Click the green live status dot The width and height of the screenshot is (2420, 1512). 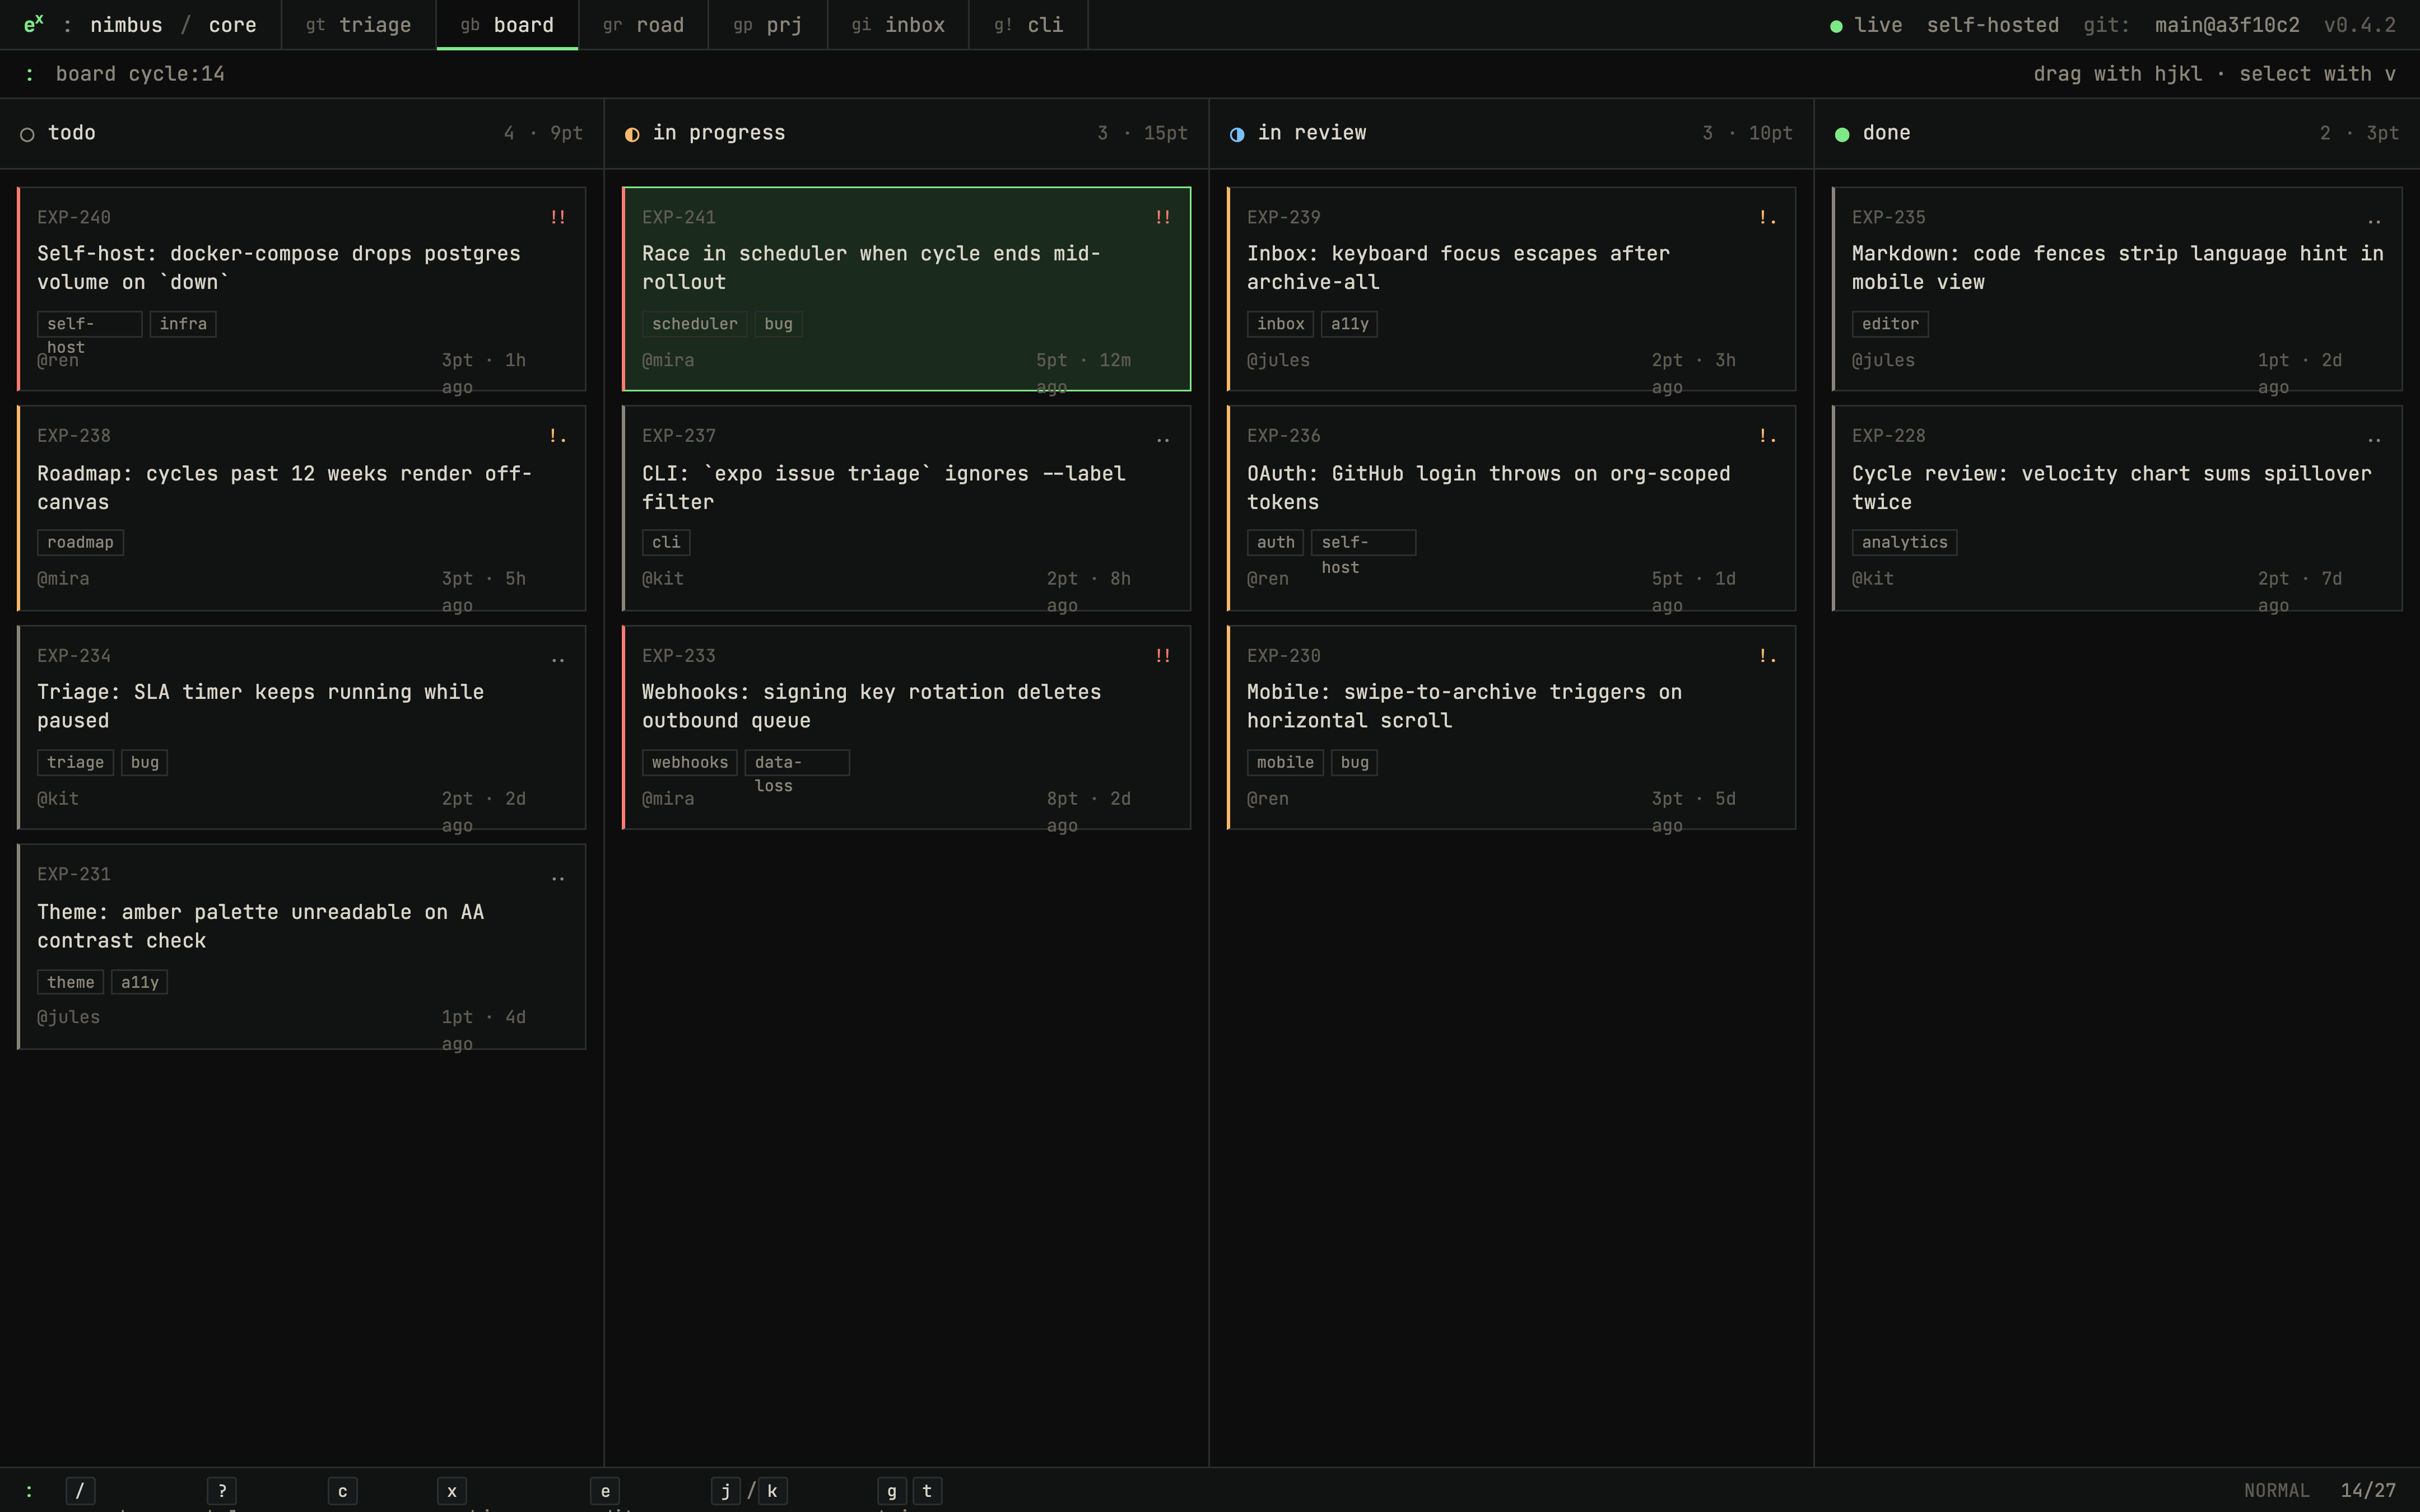pos(1836,26)
